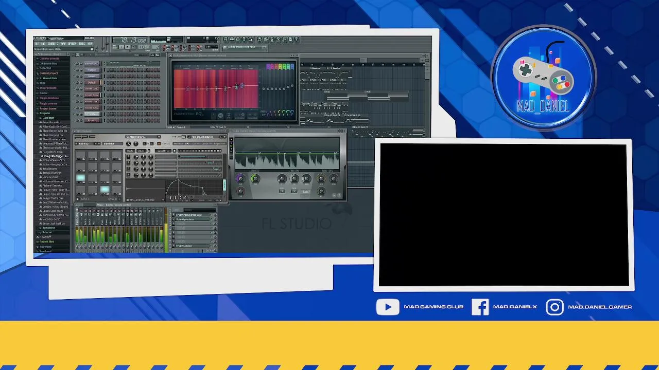Turn the green saturation knob in Fruity Limiter
The width and height of the screenshot is (659, 370).
pos(255,179)
